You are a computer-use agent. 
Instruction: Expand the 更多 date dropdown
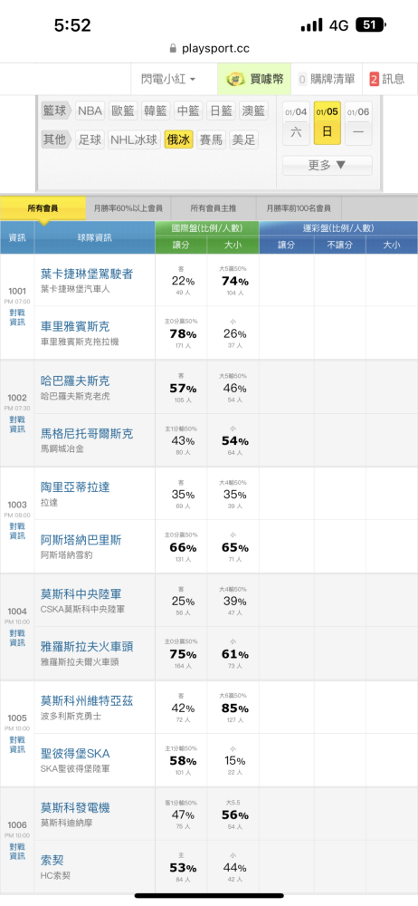point(327,165)
